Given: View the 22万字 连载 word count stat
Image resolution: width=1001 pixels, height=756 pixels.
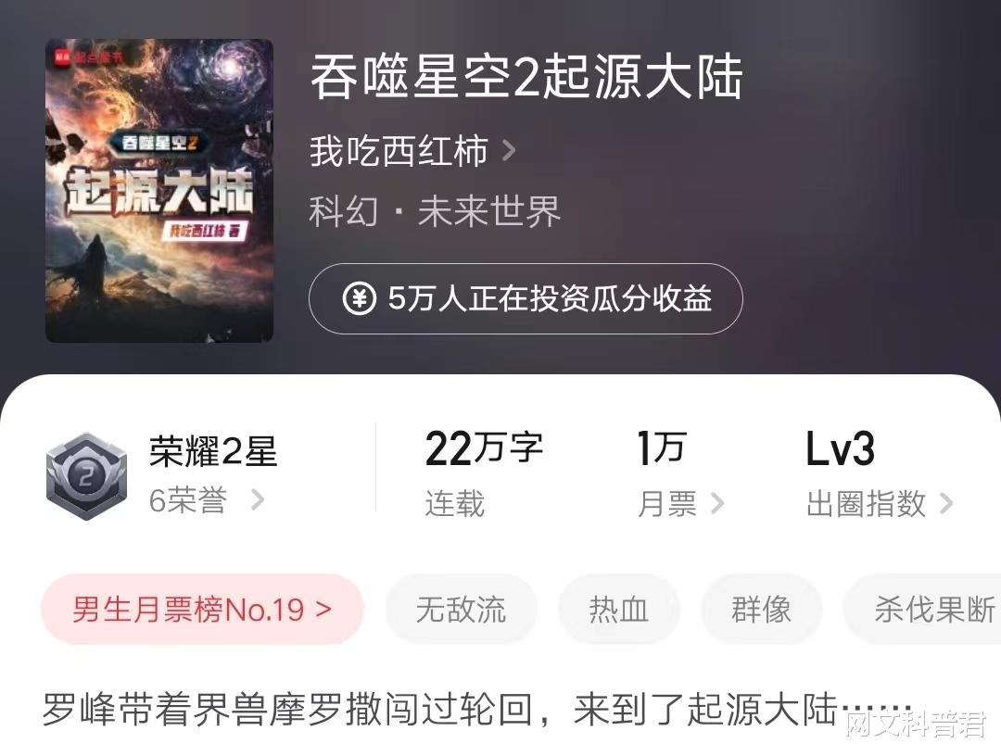Looking at the screenshot, I should pos(484,473).
